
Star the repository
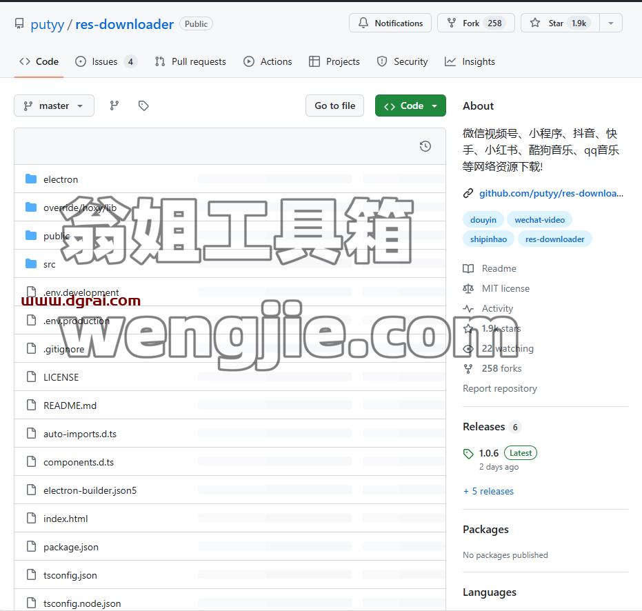pos(560,23)
